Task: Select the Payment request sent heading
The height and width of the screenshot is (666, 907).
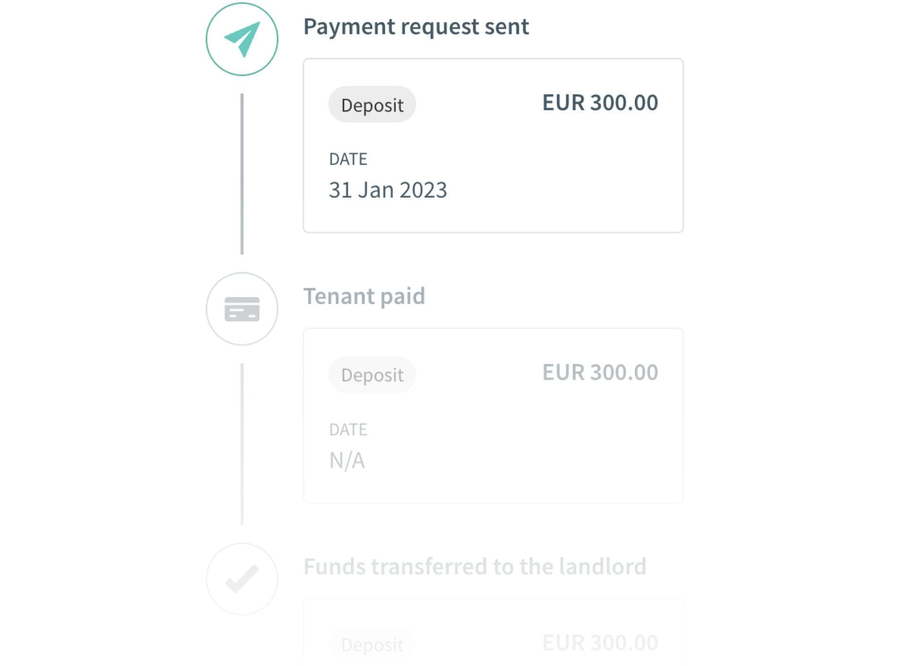Action: pyautogui.click(x=417, y=27)
